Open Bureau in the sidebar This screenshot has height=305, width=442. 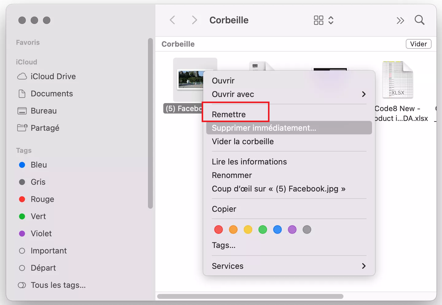coord(44,111)
